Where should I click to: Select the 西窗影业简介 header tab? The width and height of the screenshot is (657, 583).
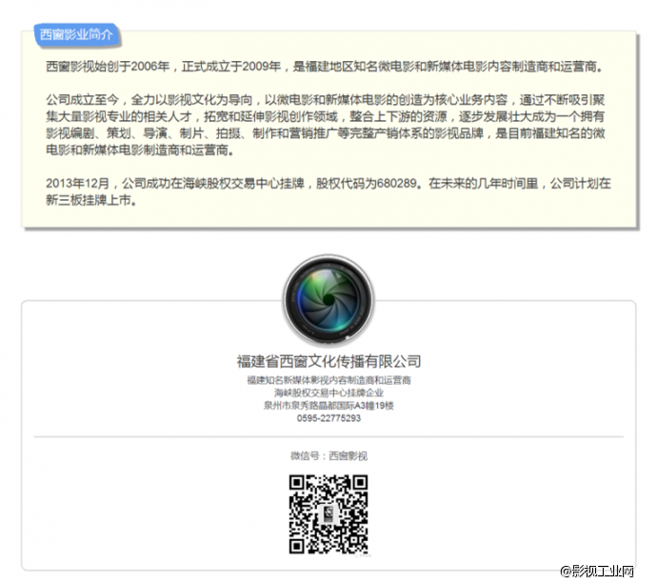(76, 35)
